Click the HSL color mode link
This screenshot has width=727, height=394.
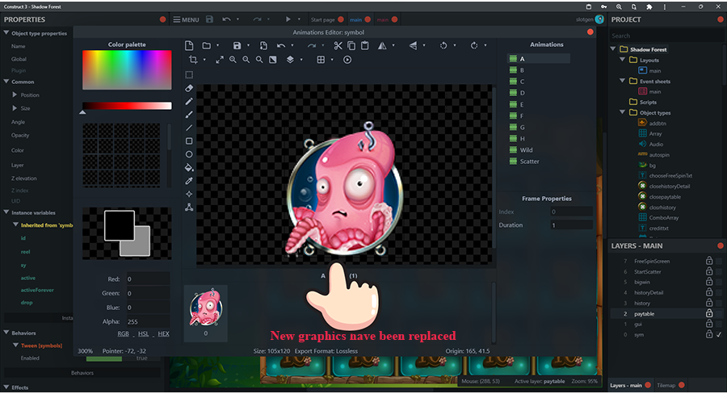click(x=143, y=333)
